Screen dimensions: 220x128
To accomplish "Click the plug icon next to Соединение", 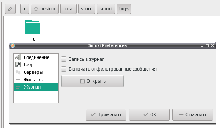I will pyautogui.click(x=18, y=57).
